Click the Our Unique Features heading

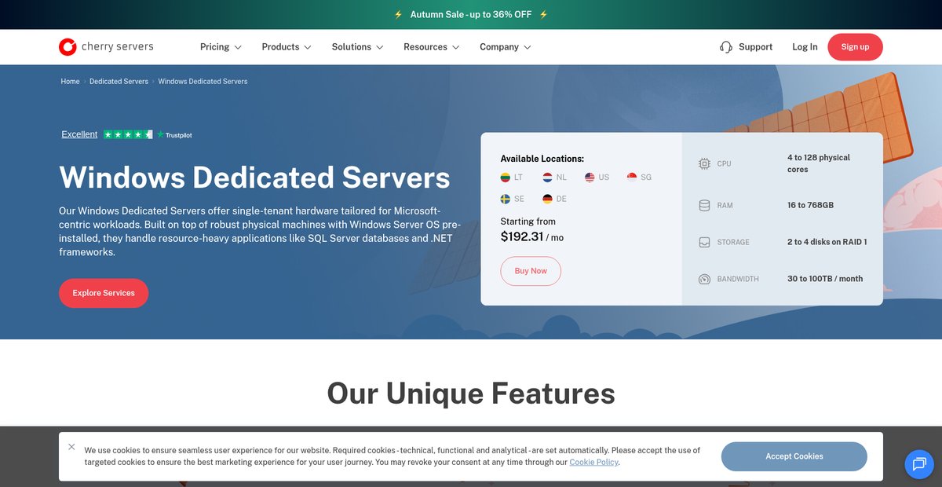click(471, 393)
